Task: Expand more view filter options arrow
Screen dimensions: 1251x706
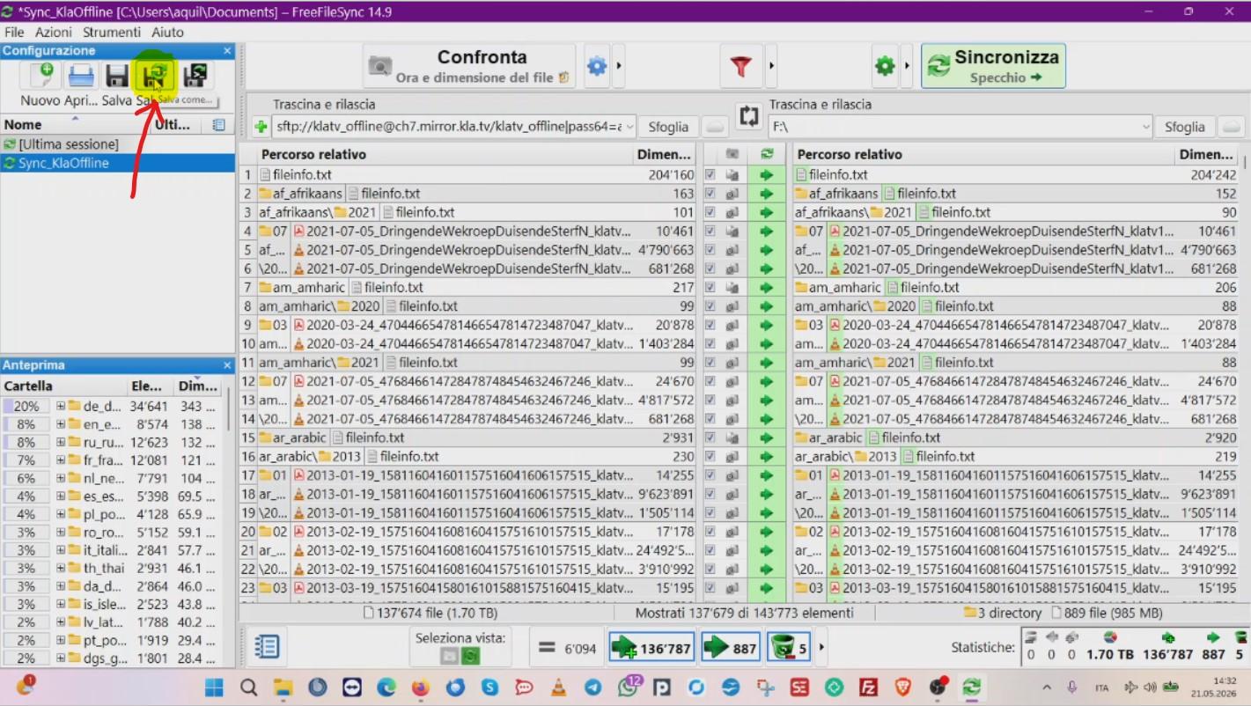Action: pos(821,648)
